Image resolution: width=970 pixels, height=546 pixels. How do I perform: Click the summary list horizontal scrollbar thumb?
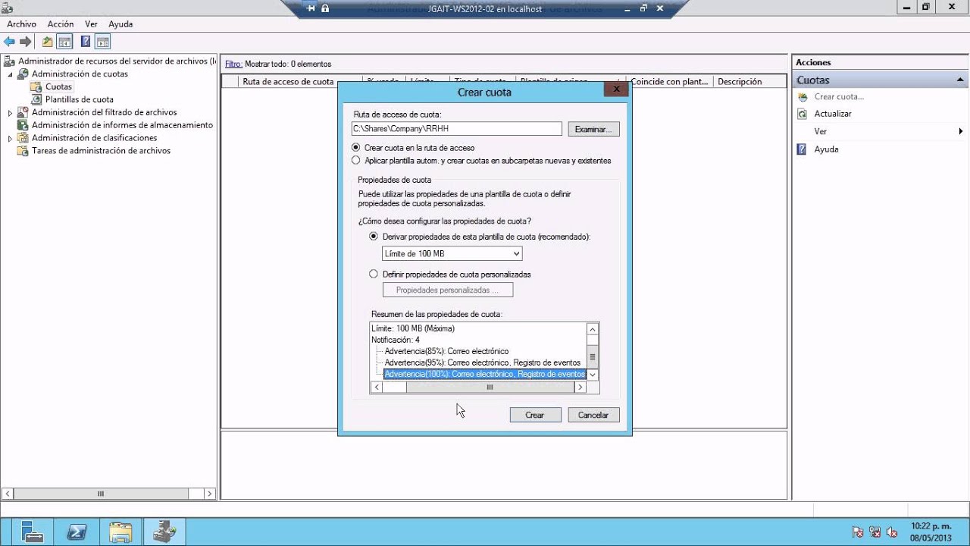pos(490,388)
